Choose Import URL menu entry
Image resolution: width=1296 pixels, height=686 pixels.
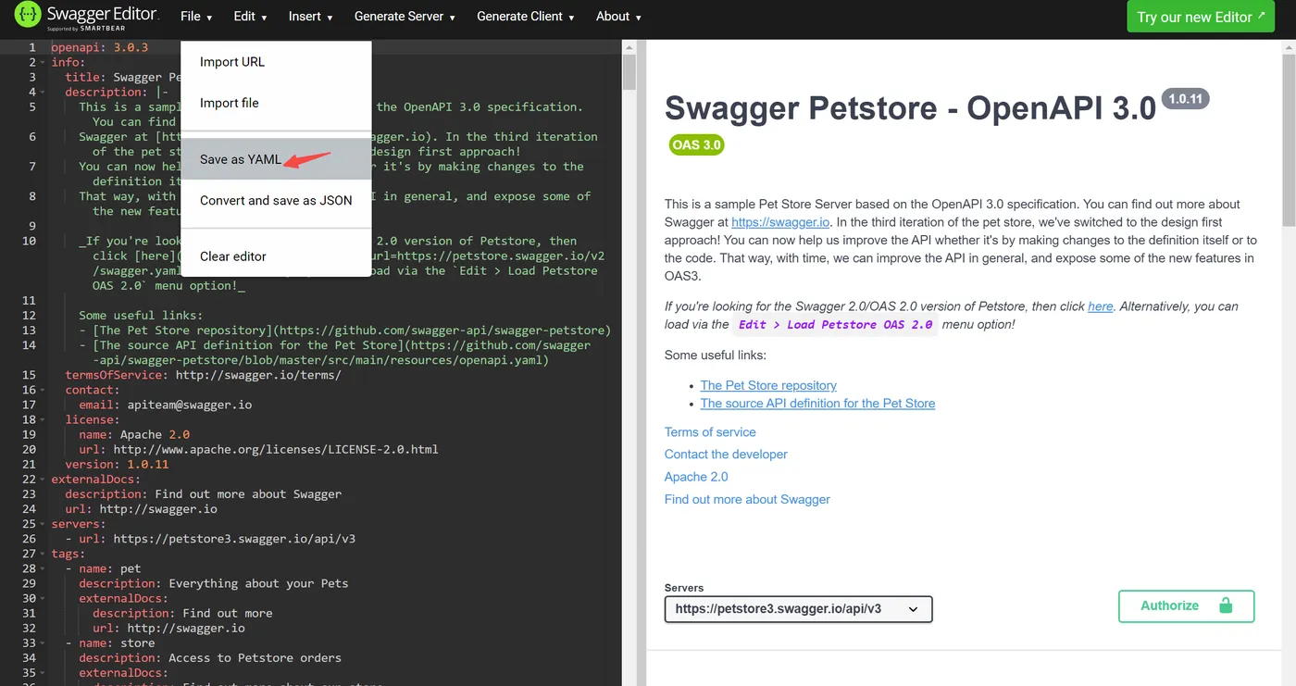232,62
